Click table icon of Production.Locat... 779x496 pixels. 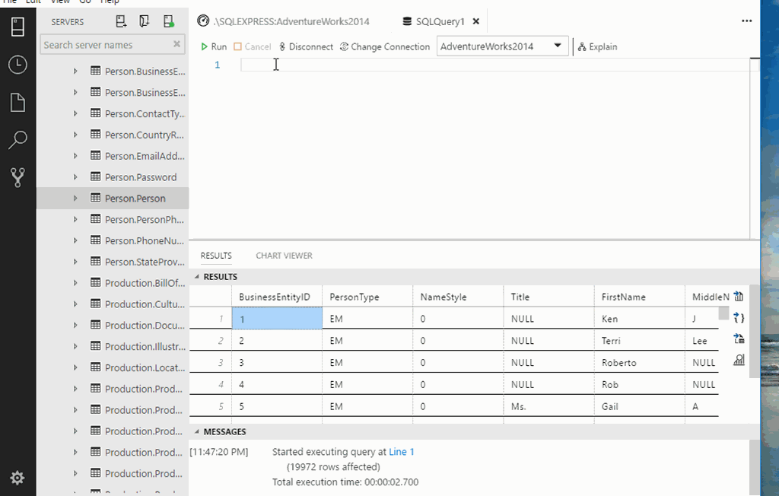coord(95,367)
